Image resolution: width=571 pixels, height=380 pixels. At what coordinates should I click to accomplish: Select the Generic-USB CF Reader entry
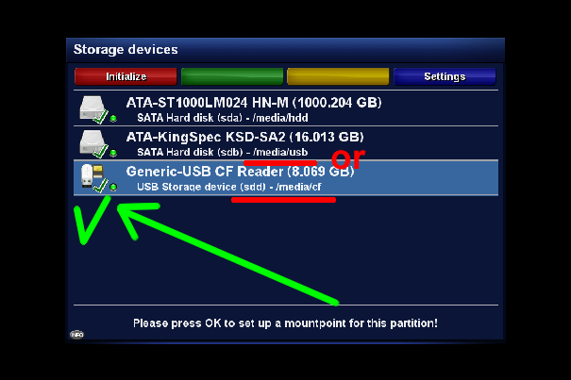(x=286, y=177)
